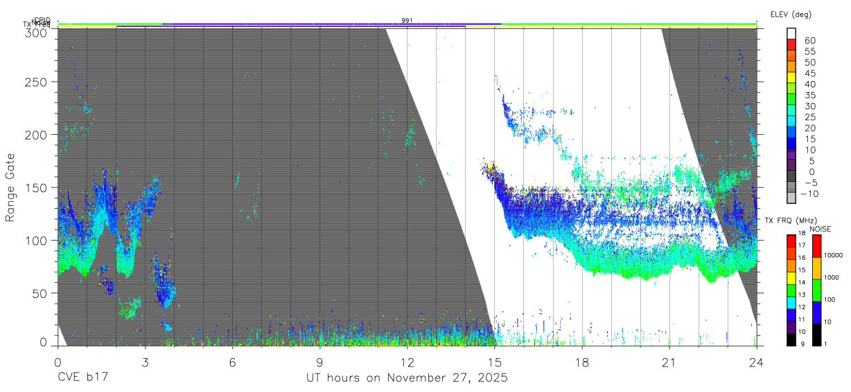Click x-axis tick label 18

point(582,362)
